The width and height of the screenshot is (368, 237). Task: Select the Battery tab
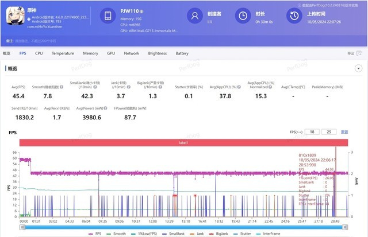(x=182, y=53)
